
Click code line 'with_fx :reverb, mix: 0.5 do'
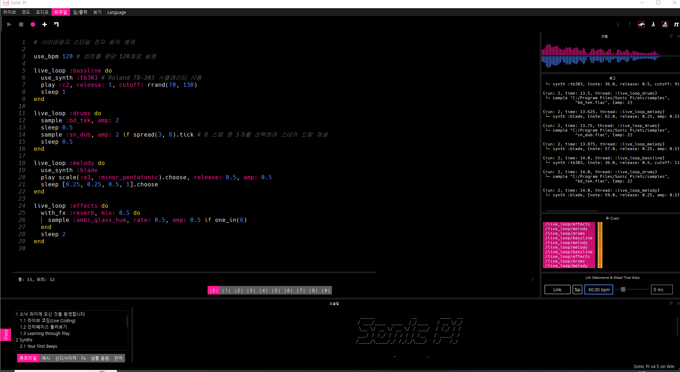pos(90,213)
